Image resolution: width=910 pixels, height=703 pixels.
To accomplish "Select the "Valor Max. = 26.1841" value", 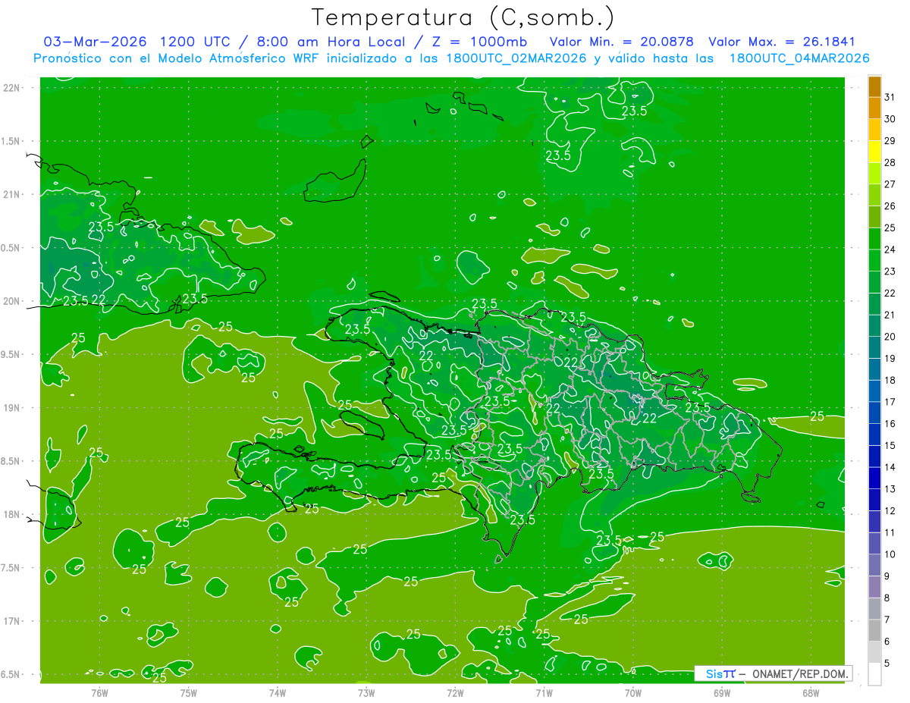I will click(x=783, y=42).
